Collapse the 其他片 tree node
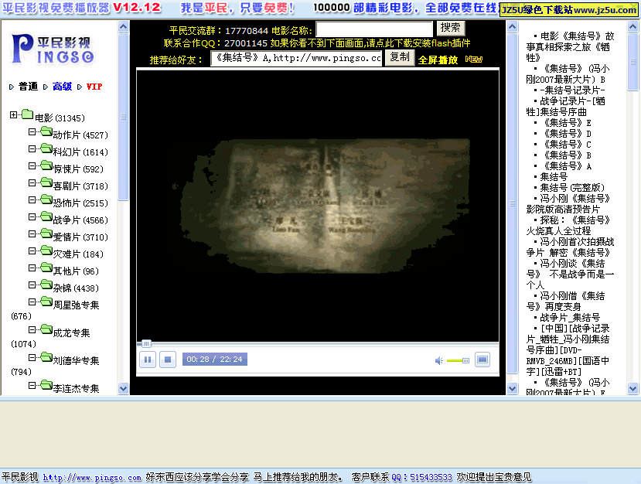 click(32, 268)
